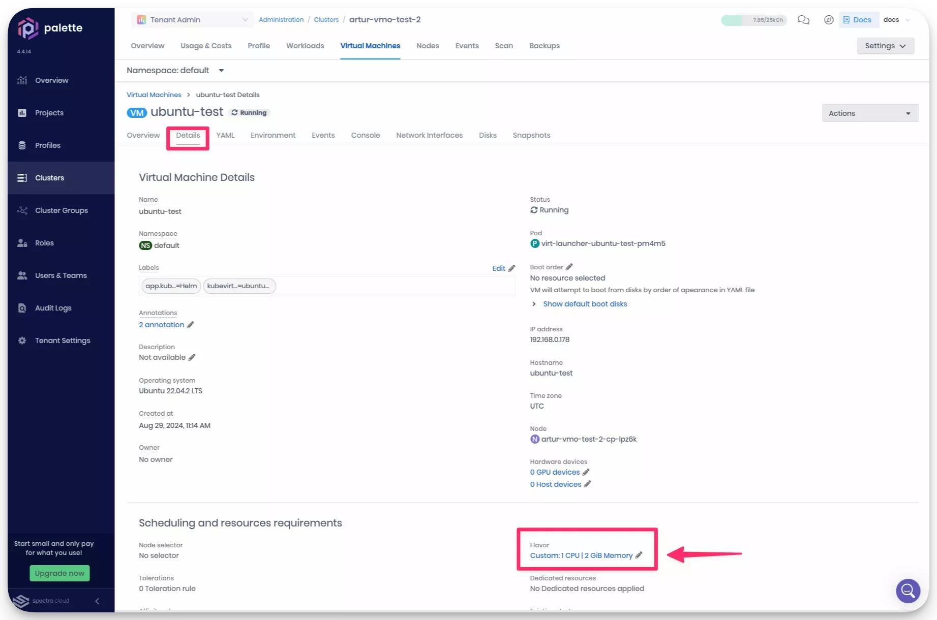
Task: Open the 2 annotation link
Action: click(x=161, y=325)
